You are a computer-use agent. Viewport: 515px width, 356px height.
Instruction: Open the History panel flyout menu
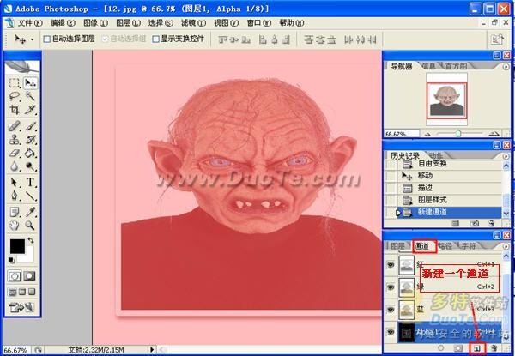click(x=506, y=156)
